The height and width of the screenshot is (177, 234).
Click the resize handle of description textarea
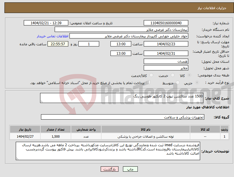coord(42,102)
